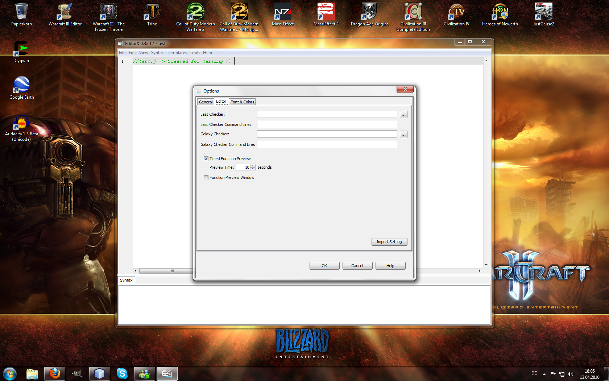Click the Help button in Options
This screenshot has height=381, width=609.
coord(390,266)
